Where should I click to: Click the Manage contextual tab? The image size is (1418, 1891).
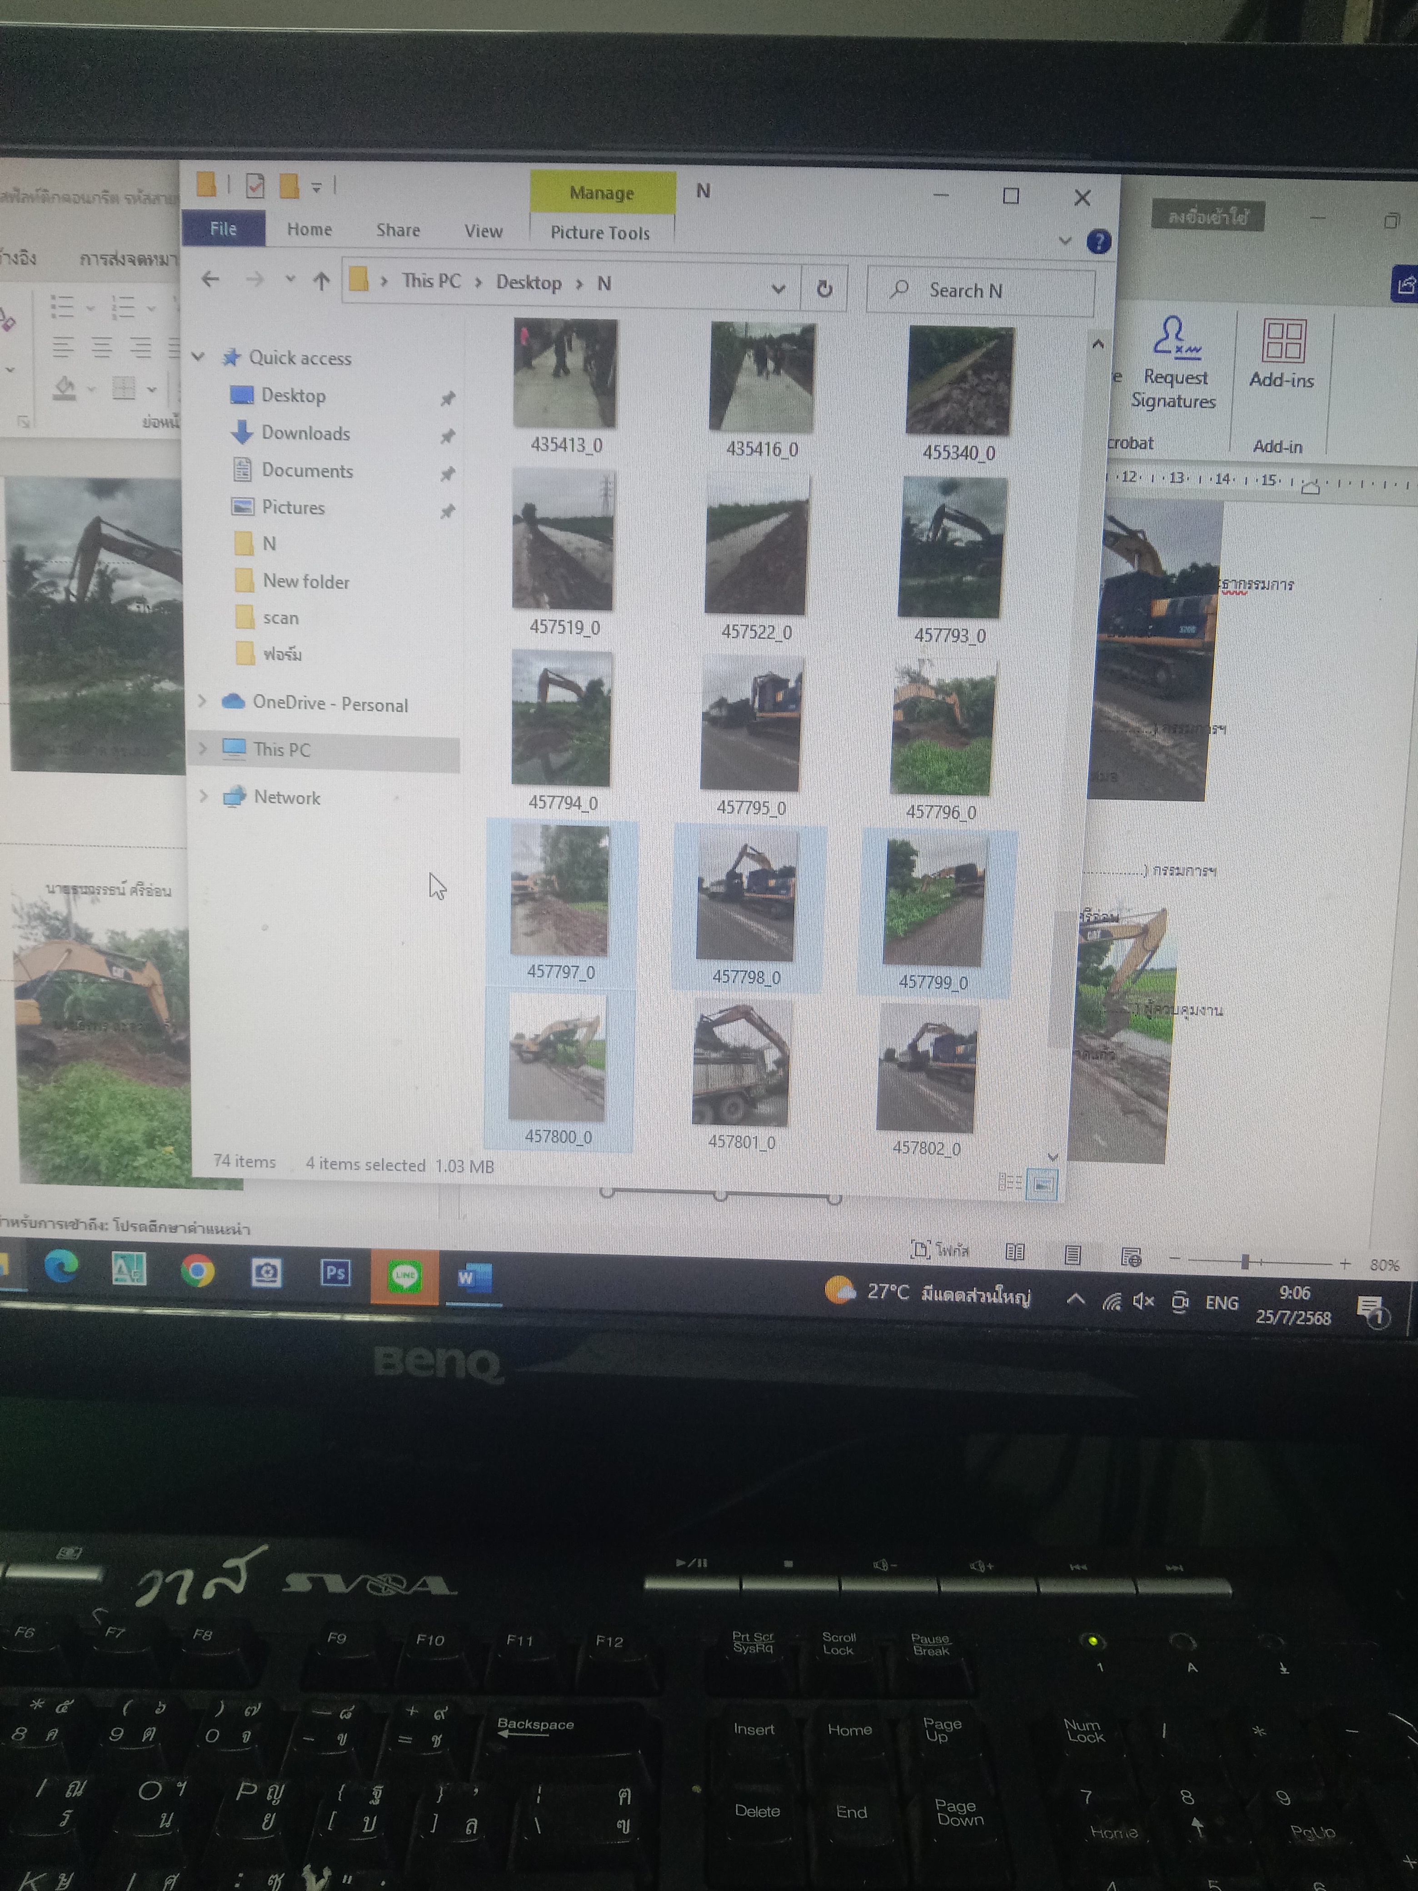pyautogui.click(x=602, y=192)
